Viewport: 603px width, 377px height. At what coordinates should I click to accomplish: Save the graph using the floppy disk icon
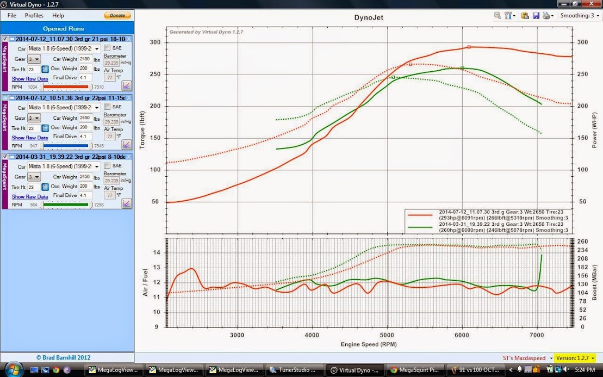click(x=536, y=16)
